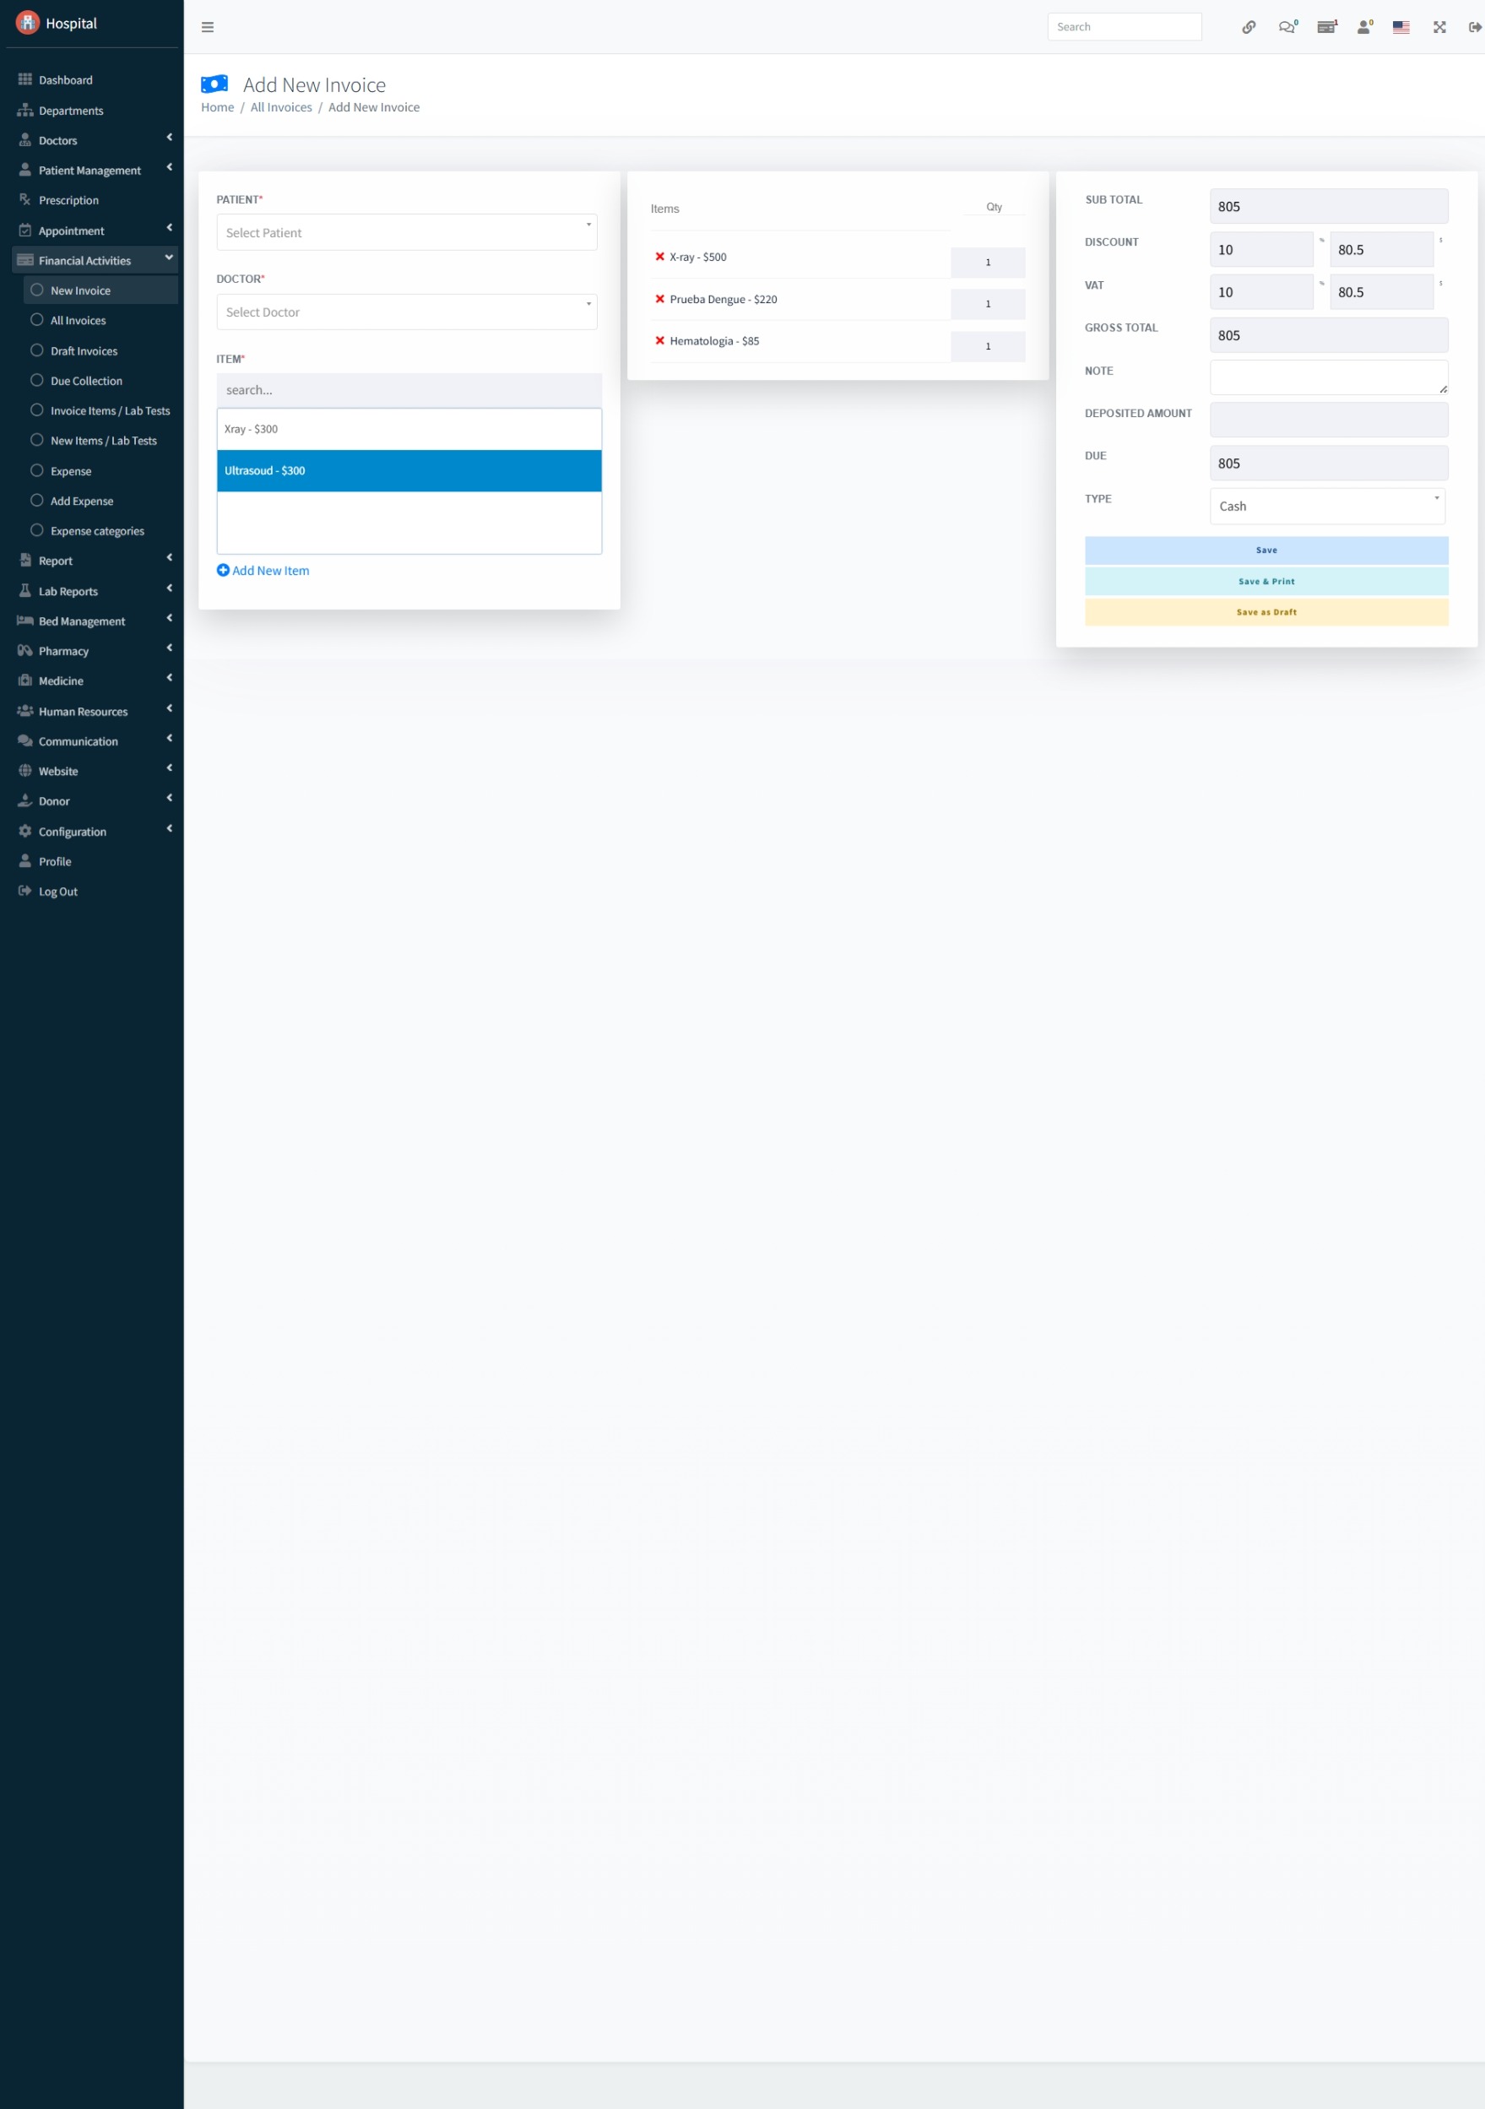The height and width of the screenshot is (2109, 1485).
Task: Select All Invoices submenu item
Action: (101, 321)
